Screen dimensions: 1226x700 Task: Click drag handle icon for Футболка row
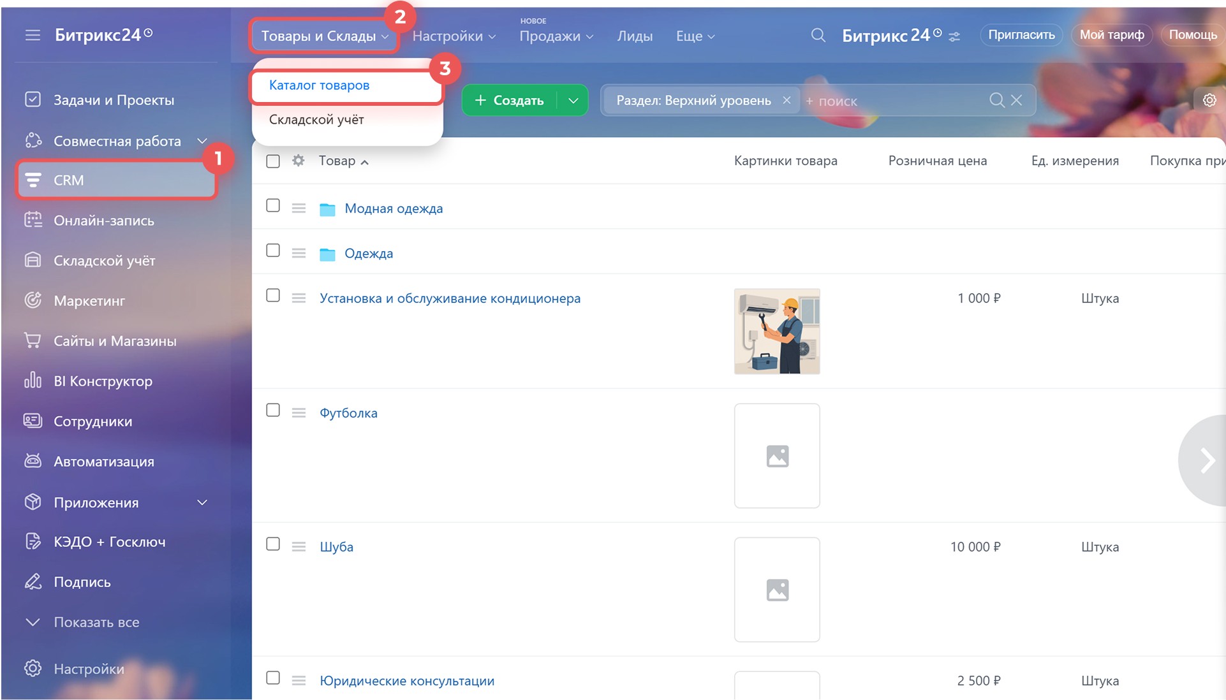pyautogui.click(x=299, y=413)
